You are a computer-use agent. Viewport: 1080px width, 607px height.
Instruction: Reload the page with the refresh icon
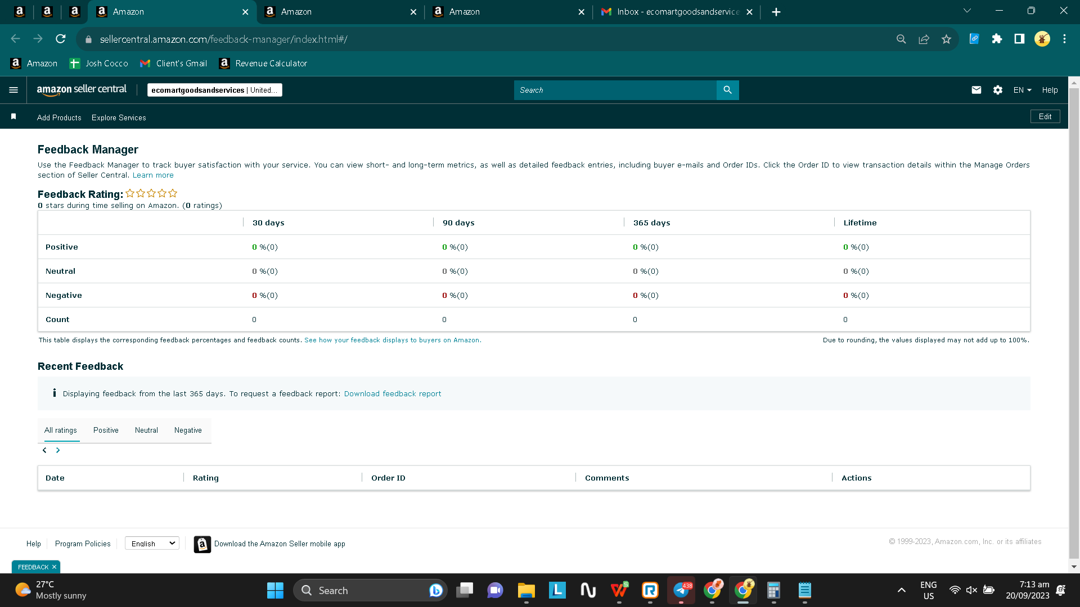coord(61,39)
